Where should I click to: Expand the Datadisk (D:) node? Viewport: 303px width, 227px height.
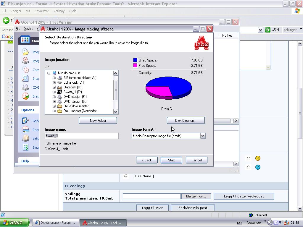coord(54,87)
